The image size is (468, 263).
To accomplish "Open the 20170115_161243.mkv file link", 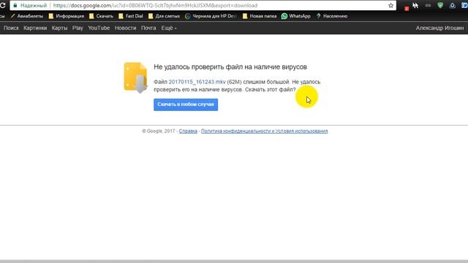I will coord(197,82).
